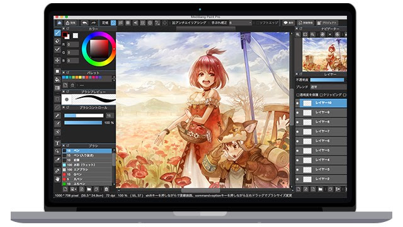The height and width of the screenshot is (227, 403).
Task: Toggle the ソフトエッジ checkbox
Action: coord(258,23)
